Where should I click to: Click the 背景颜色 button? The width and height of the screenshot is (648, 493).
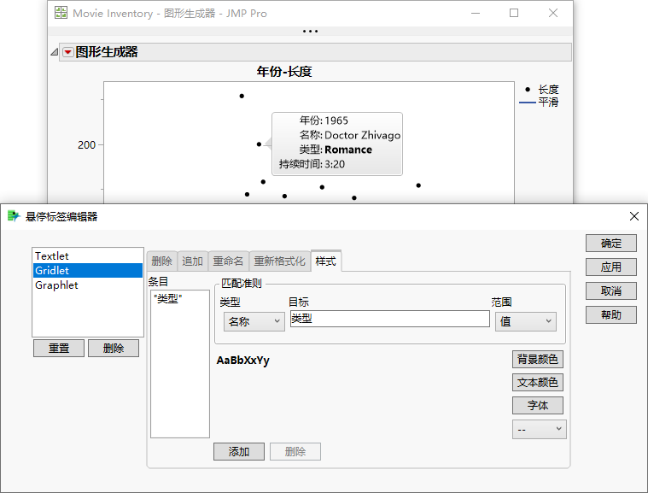[x=538, y=360]
